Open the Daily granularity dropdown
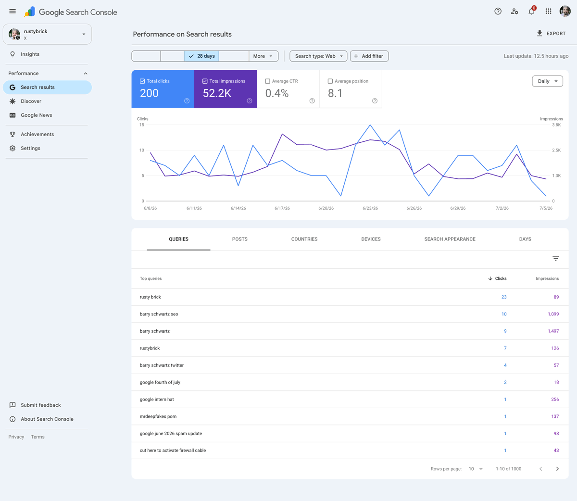Screen dimensions: 577x501 tap(548, 81)
